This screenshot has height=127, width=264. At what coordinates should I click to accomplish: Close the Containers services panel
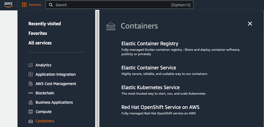click(x=250, y=24)
